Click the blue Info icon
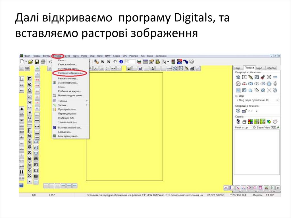 coord(121,62)
